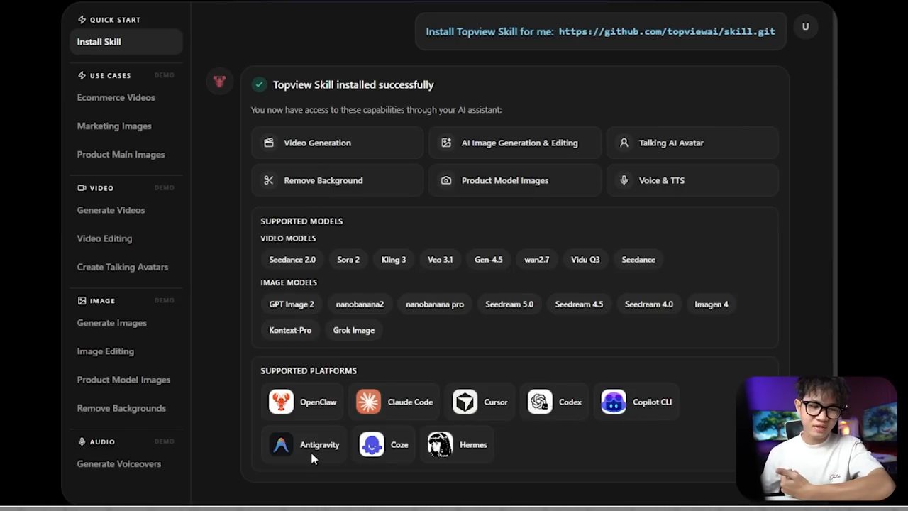Screen dimensions: 908x511
Task: Click the Copilot CLI icon
Action: 614,402
